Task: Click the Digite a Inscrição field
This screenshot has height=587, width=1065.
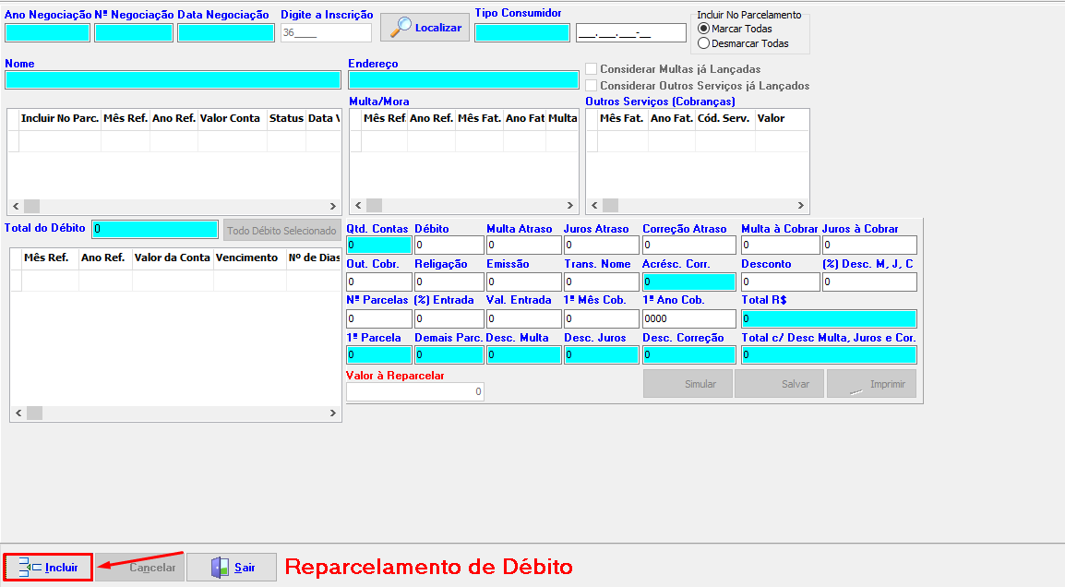Action: (326, 32)
